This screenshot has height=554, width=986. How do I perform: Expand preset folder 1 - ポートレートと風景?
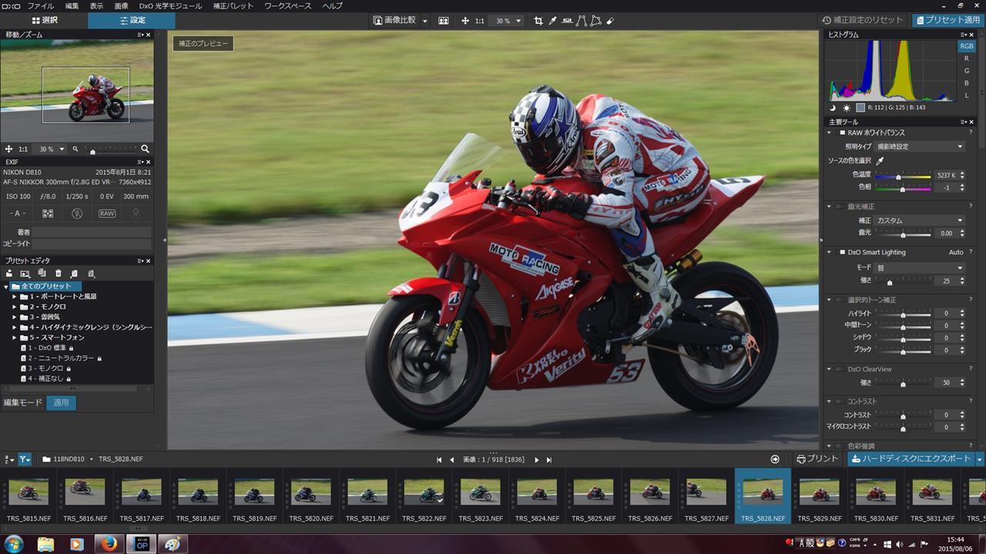tap(15, 296)
